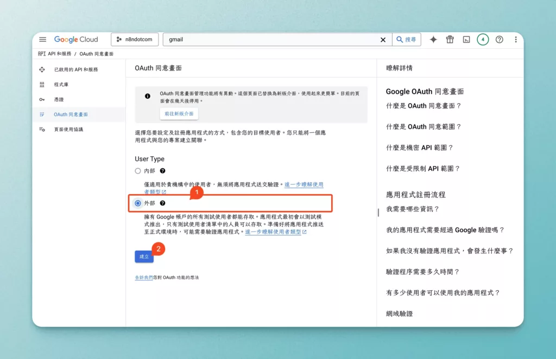Click the key icon beside 憑證
The height and width of the screenshot is (359, 556).
(42, 99)
